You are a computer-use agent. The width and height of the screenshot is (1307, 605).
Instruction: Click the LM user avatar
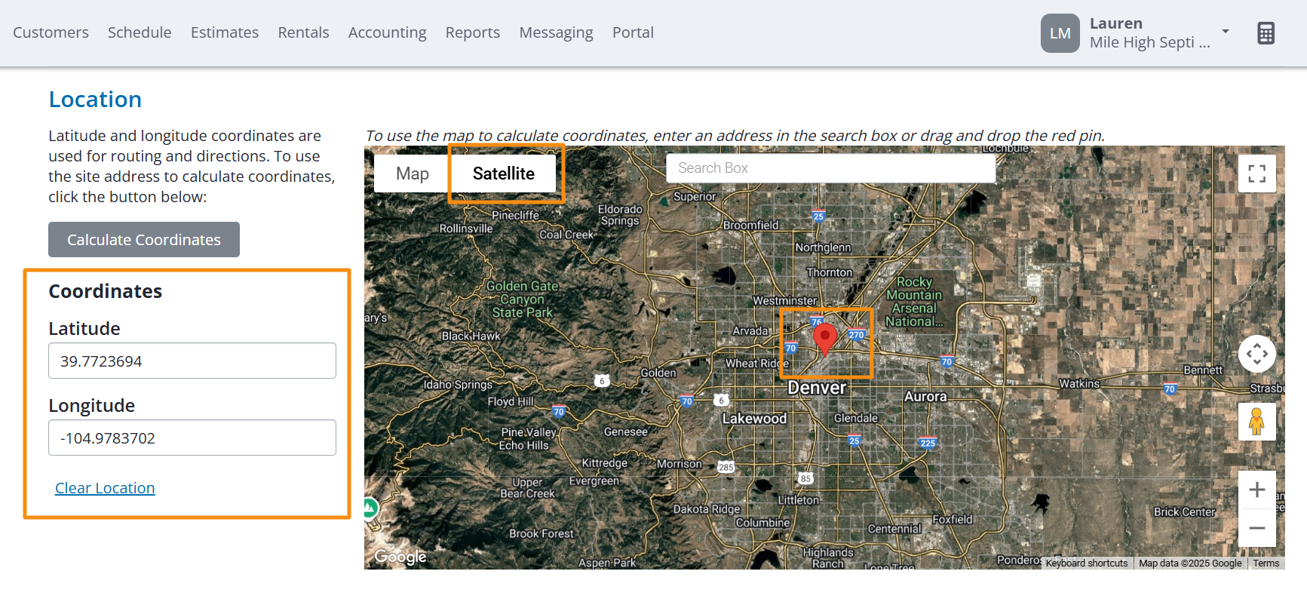pyautogui.click(x=1060, y=33)
